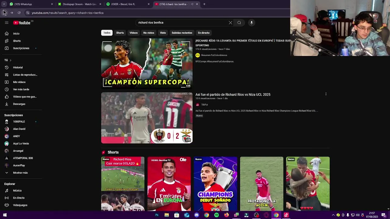Expand the Tú section chevron
This screenshot has height=219, width=390.
[x=10, y=60]
